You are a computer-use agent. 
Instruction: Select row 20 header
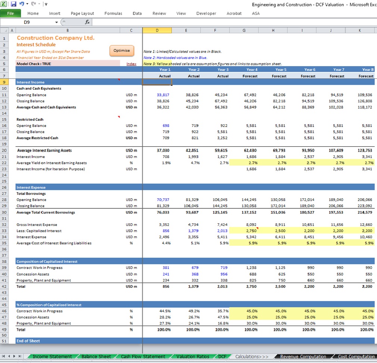[4, 151]
